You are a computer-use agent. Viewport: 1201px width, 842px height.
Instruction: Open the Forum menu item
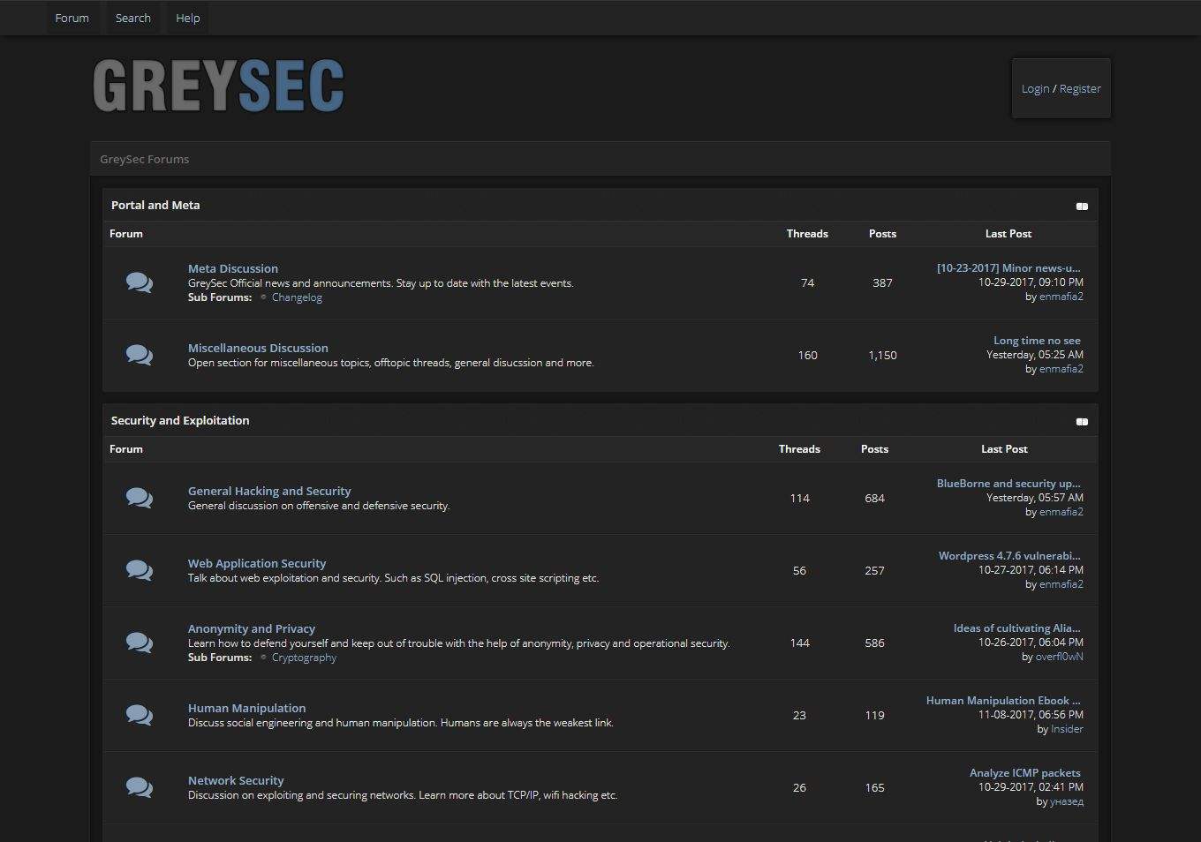tap(72, 18)
